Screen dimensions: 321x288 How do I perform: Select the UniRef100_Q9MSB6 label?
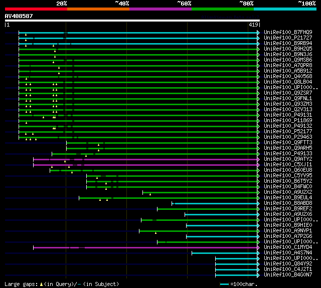click(288, 60)
